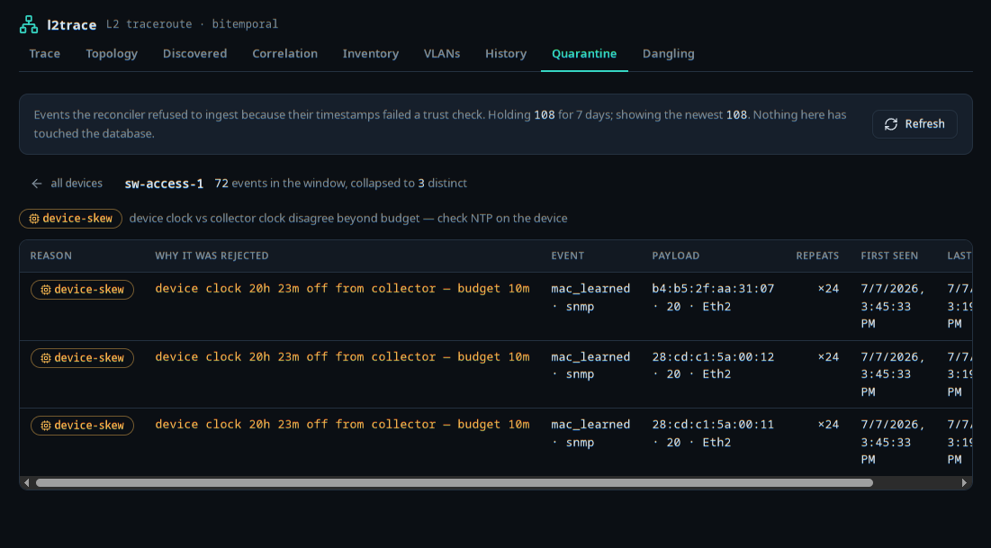
Task: Open the Dangling tab
Action: (668, 54)
